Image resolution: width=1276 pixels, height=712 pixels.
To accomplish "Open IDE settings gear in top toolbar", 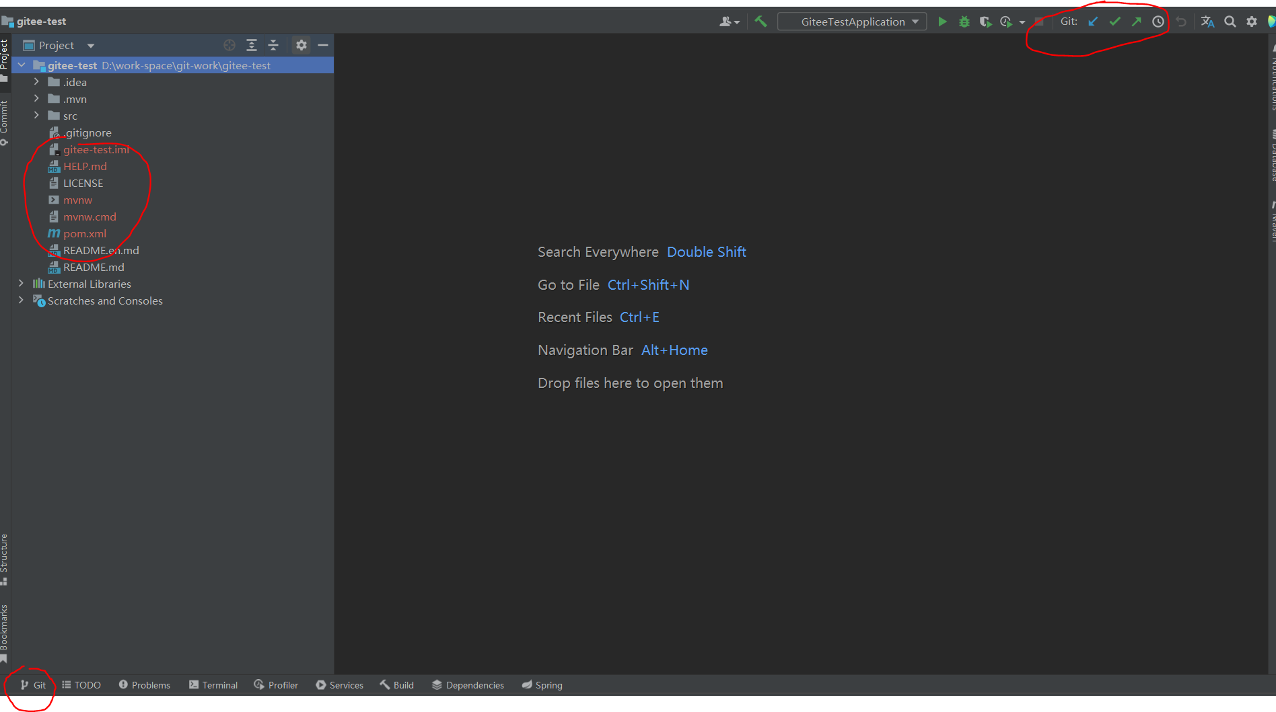I will pos(1252,22).
